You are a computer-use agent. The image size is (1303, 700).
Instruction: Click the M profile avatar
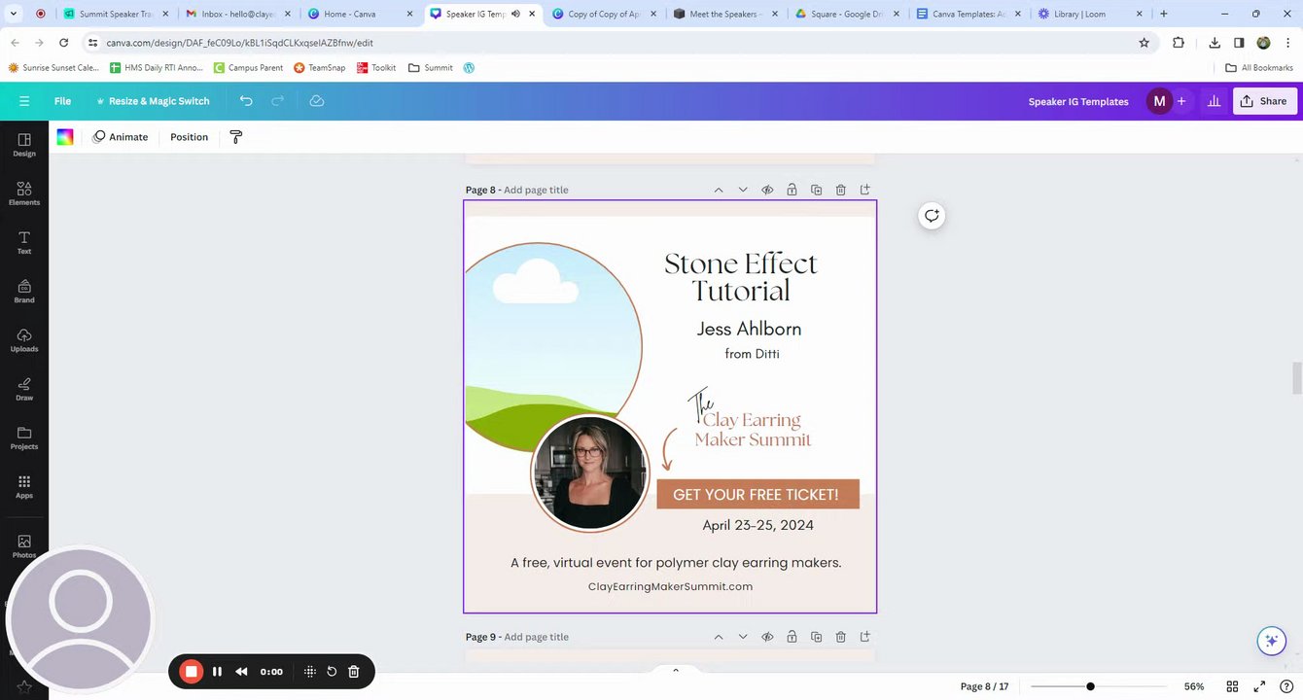[1159, 101]
